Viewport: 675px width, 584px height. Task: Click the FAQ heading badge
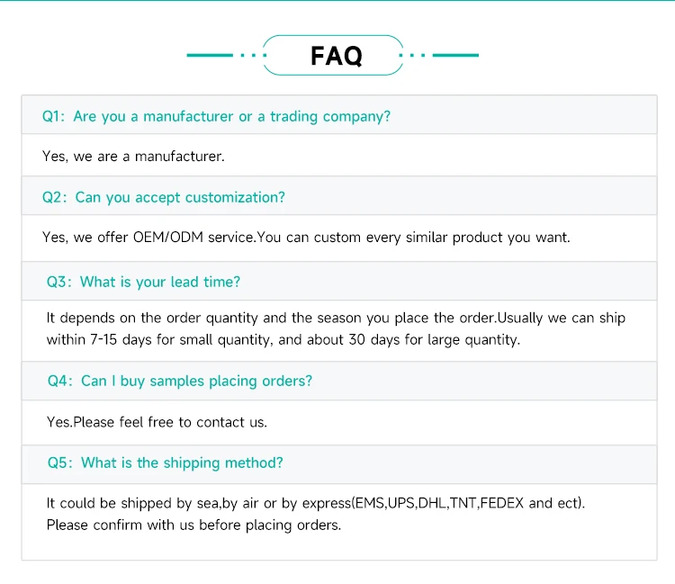point(336,56)
